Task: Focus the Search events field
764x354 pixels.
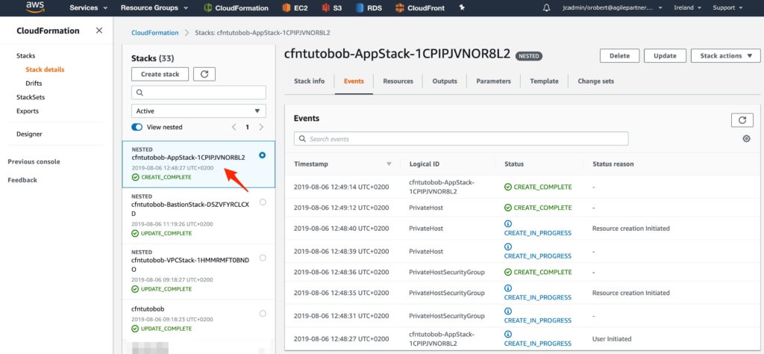Action: point(461,139)
